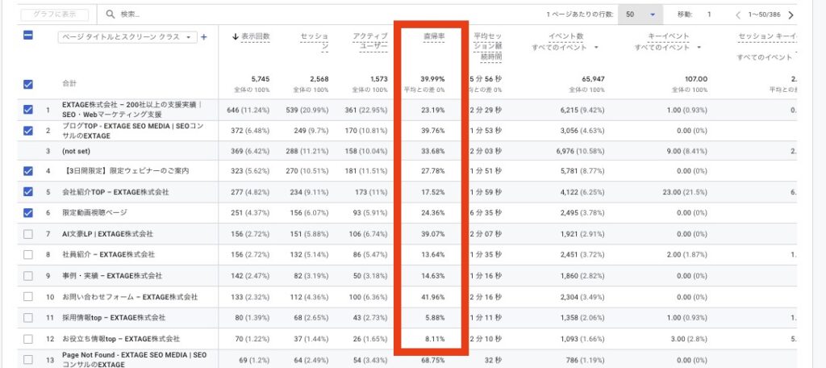
Task: Uncheck the 合計 row checkbox
Action: click(x=28, y=84)
